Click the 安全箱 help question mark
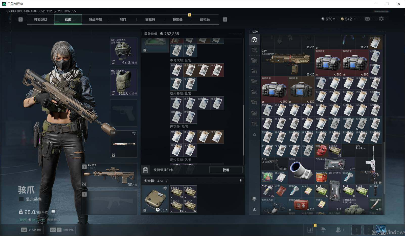 (166, 181)
